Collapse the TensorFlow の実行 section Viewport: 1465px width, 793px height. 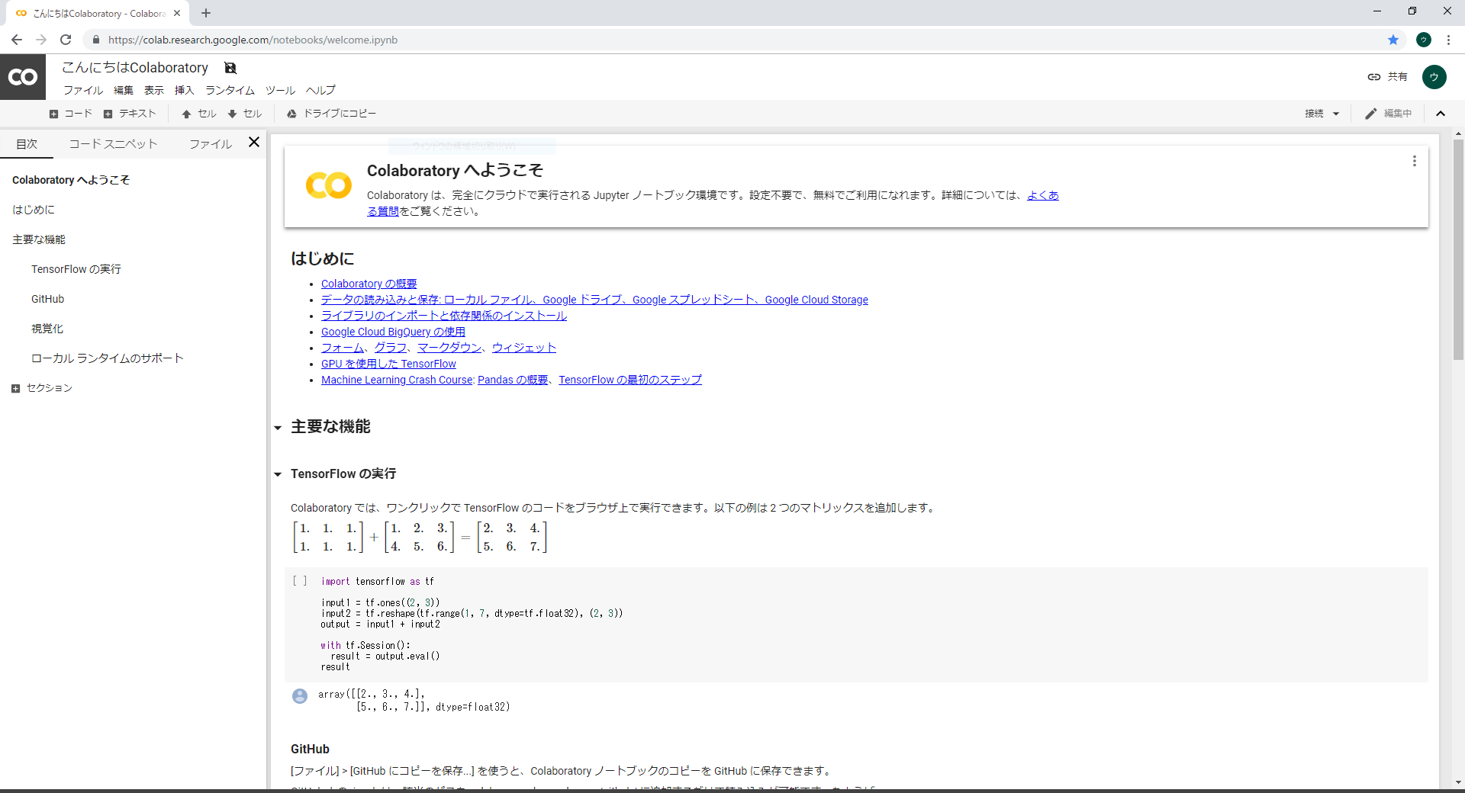tap(279, 474)
